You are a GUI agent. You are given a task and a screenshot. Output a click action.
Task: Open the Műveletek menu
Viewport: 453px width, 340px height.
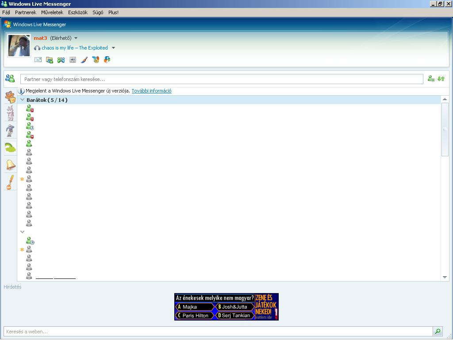click(x=52, y=12)
